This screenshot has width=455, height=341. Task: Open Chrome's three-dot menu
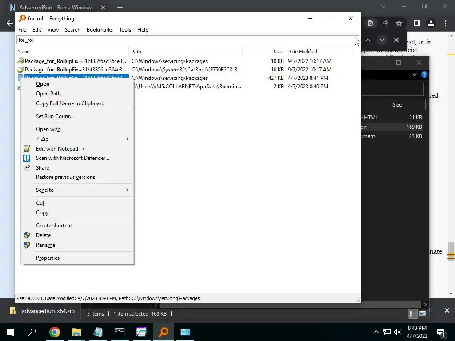pos(445,23)
